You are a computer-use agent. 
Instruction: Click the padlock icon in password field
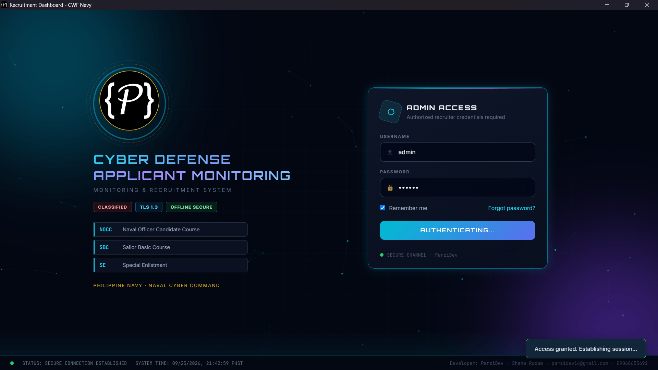pos(390,188)
